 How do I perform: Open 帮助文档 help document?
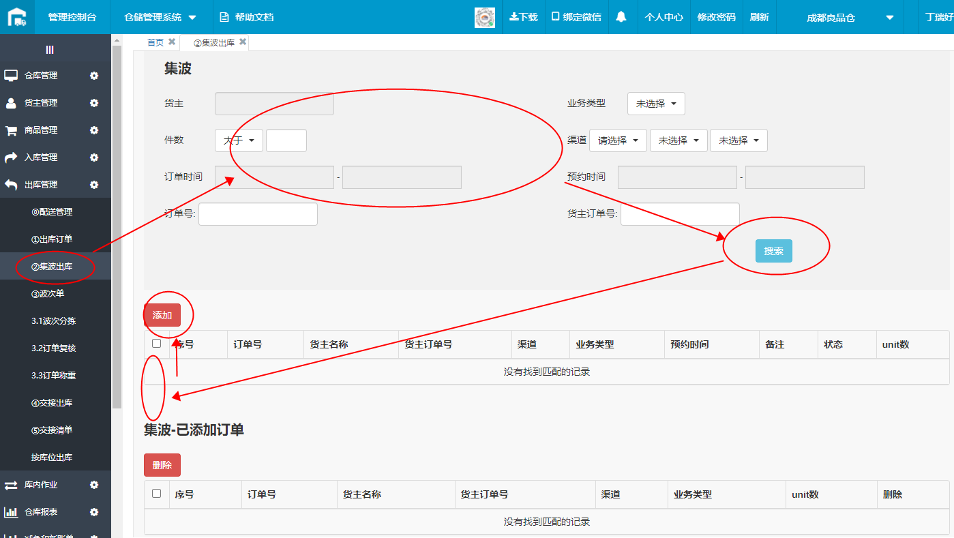click(247, 17)
